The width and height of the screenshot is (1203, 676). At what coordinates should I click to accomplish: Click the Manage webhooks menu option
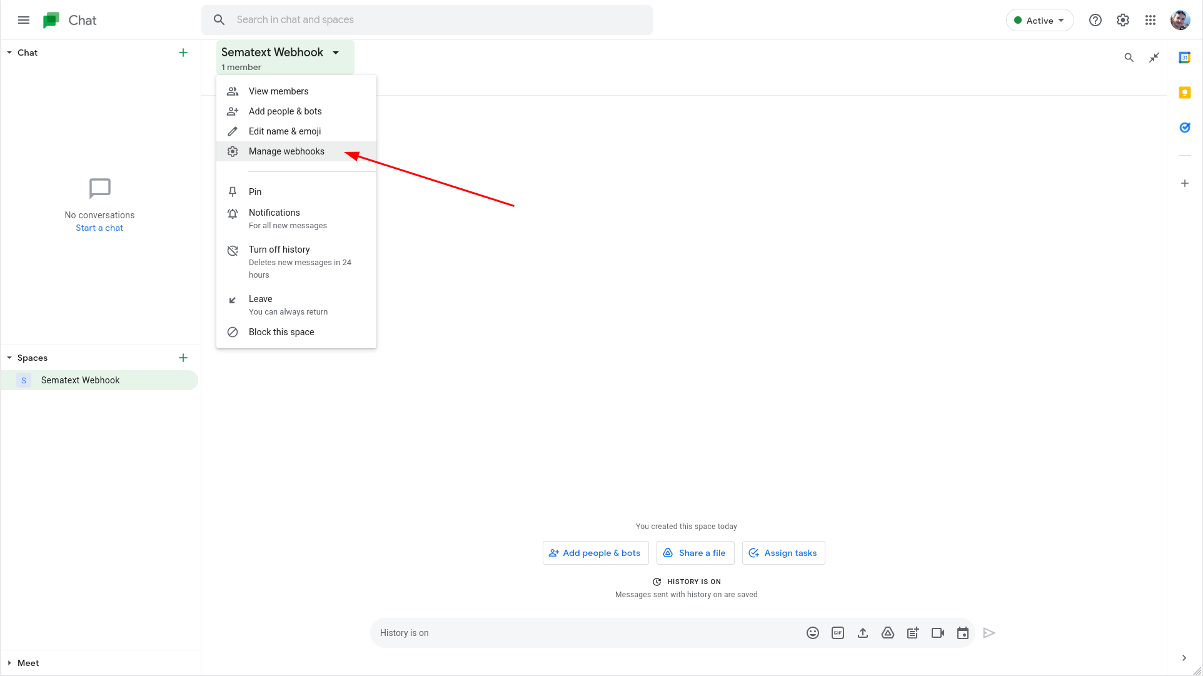[286, 151]
